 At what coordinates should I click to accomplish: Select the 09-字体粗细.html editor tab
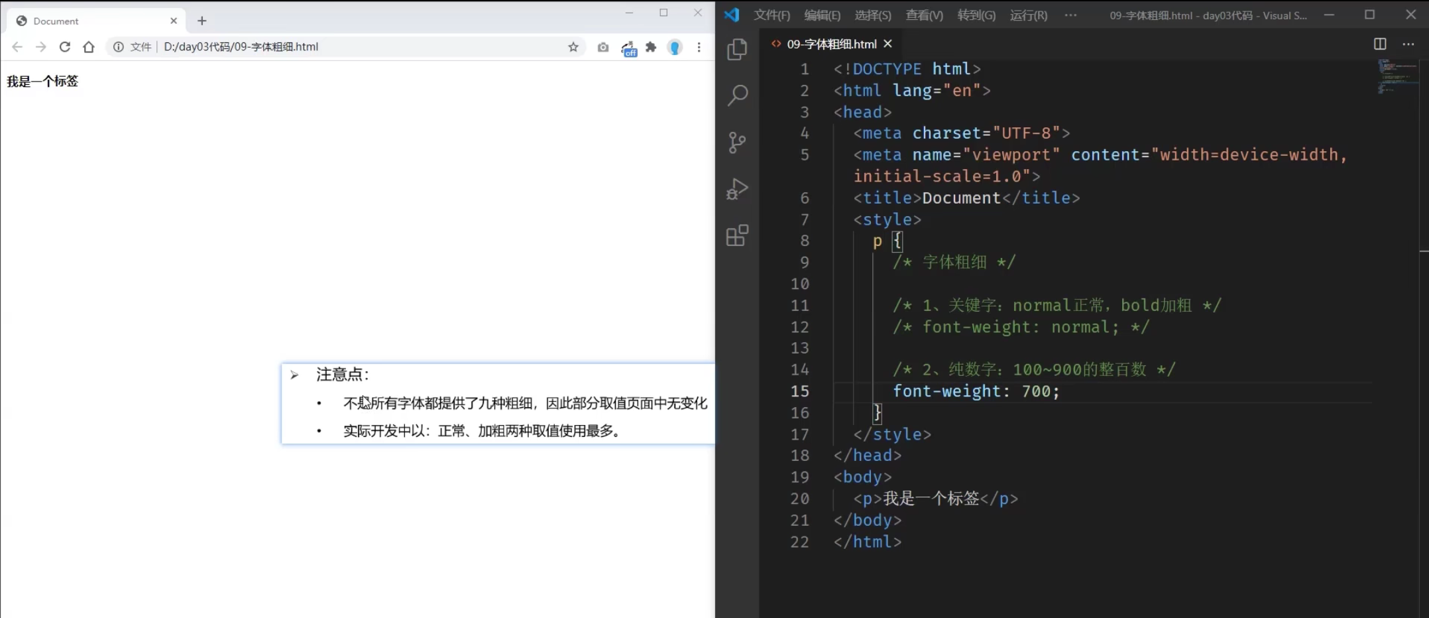point(831,44)
